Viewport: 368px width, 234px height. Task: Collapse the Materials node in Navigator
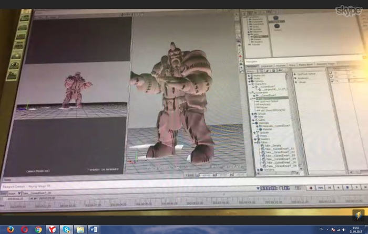point(254,123)
